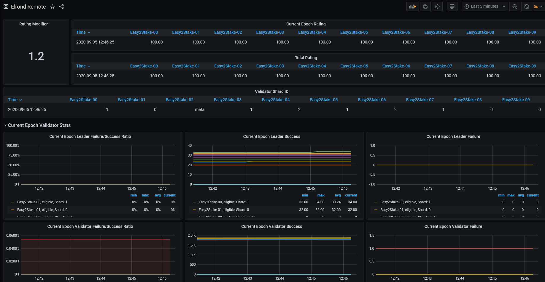Save the dashboard with the disk icon
This screenshot has height=282, width=545.
(425, 7)
